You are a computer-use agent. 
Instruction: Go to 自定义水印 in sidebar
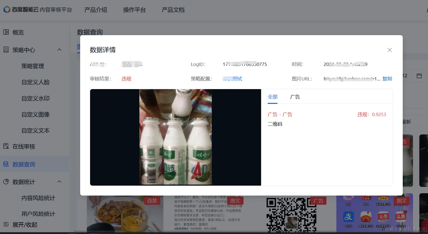(x=35, y=98)
